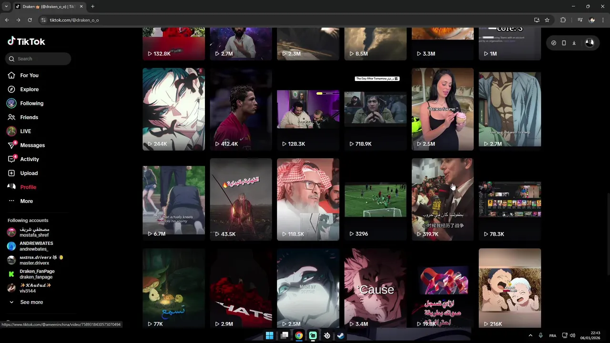Show hidden system tray icons
Viewport: 610px width, 343px height.
coord(530,335)
